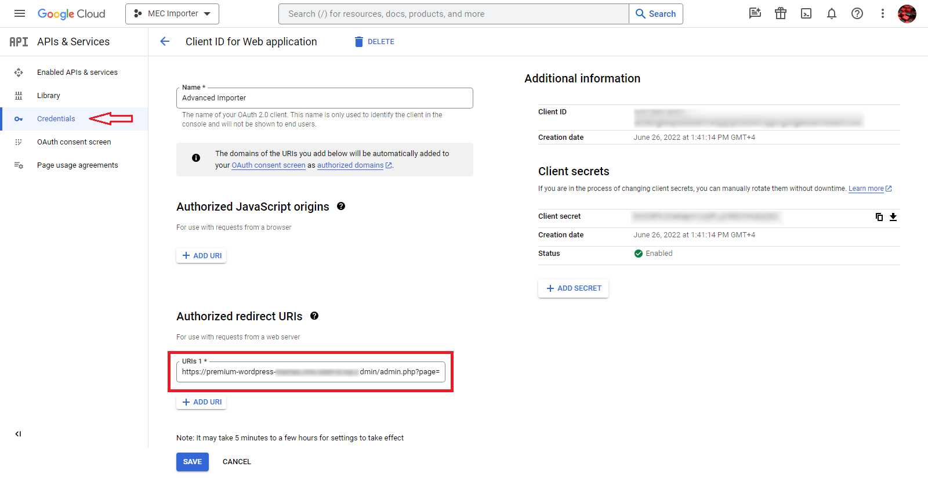Delete this OAuth client
This screenshot has width=928, height=499.
coord(375,42)
